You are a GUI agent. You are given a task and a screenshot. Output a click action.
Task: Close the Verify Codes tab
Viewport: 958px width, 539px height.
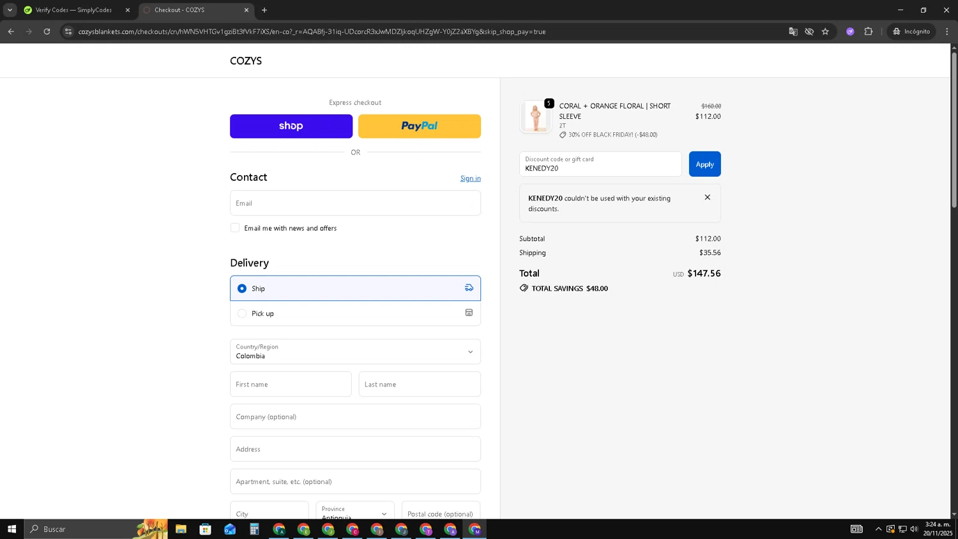(128, 10)
